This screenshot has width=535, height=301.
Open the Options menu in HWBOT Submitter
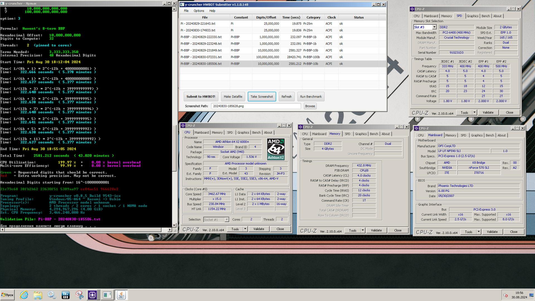(x=199, y=11)
